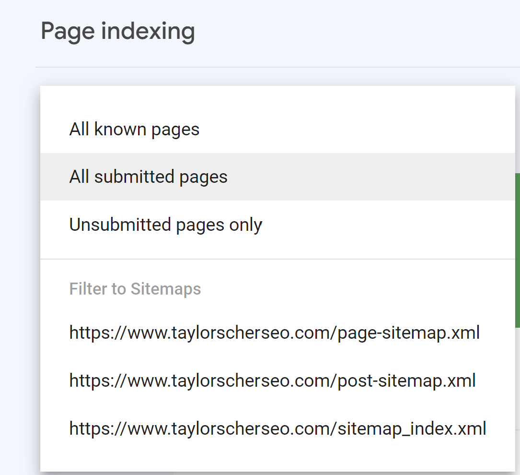Choose "All submitted pages" from the list
This screenshot has height=475, width=520.
coord(148,177)
